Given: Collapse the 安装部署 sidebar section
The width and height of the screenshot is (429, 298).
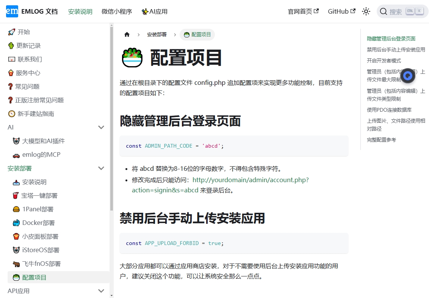Looking at the screenshot, I should tap(101, 168).
